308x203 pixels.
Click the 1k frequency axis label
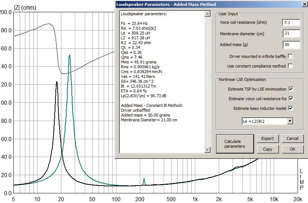point(195,199)
